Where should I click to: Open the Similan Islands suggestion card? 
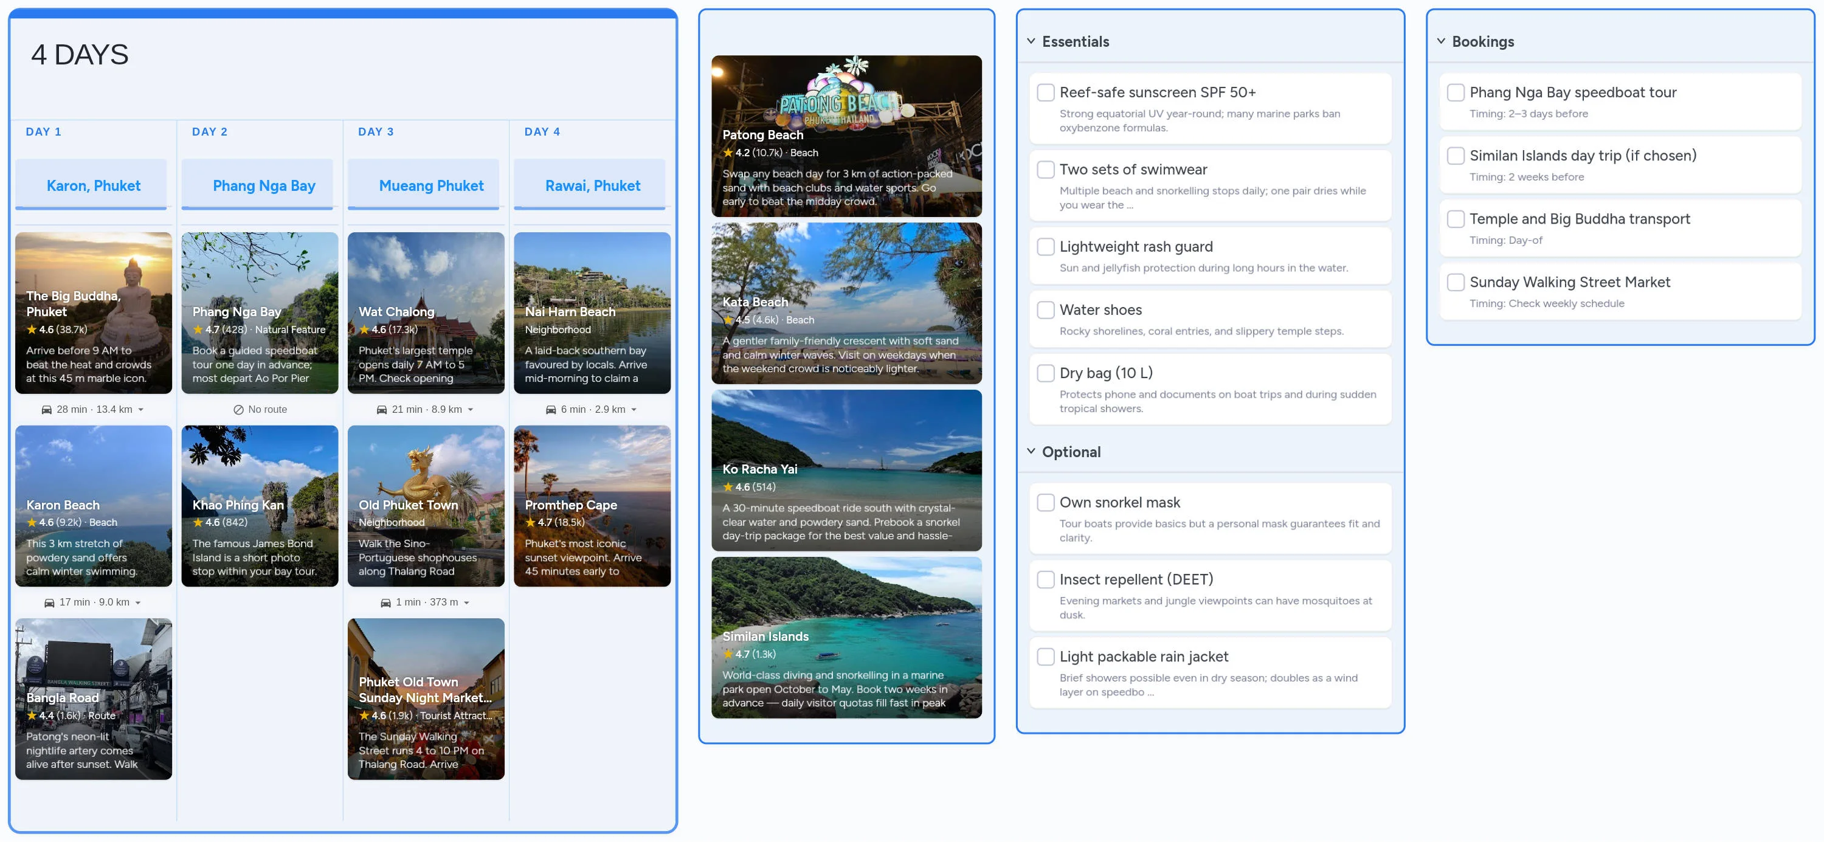pyautogui.click(x=847, y=638)
